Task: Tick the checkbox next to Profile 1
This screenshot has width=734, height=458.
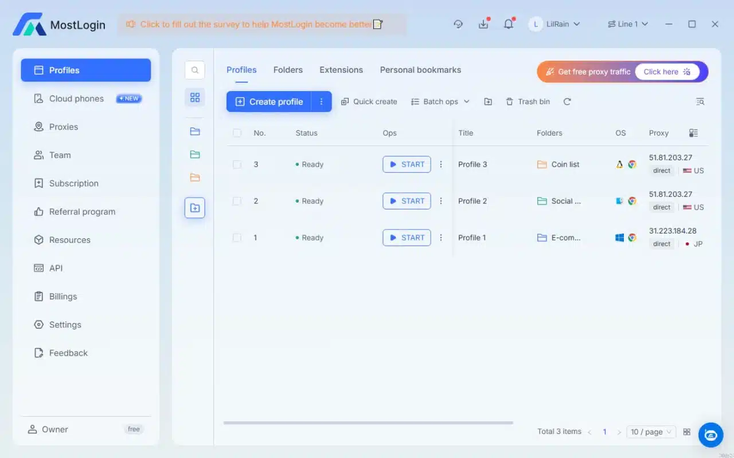Action: coord(237,238)
